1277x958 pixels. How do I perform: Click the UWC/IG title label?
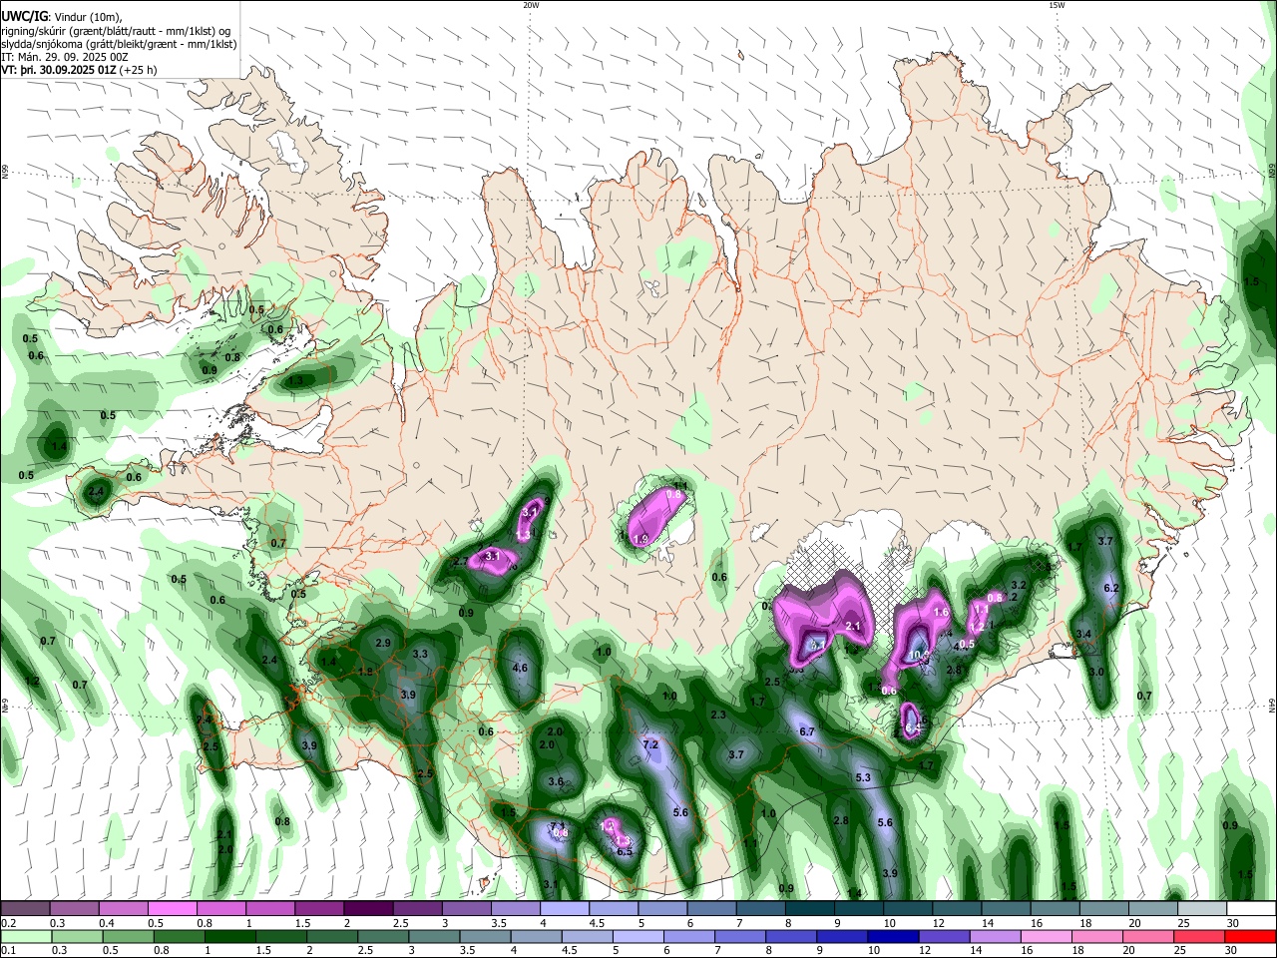pyautogui.click(x=23, y=17)
